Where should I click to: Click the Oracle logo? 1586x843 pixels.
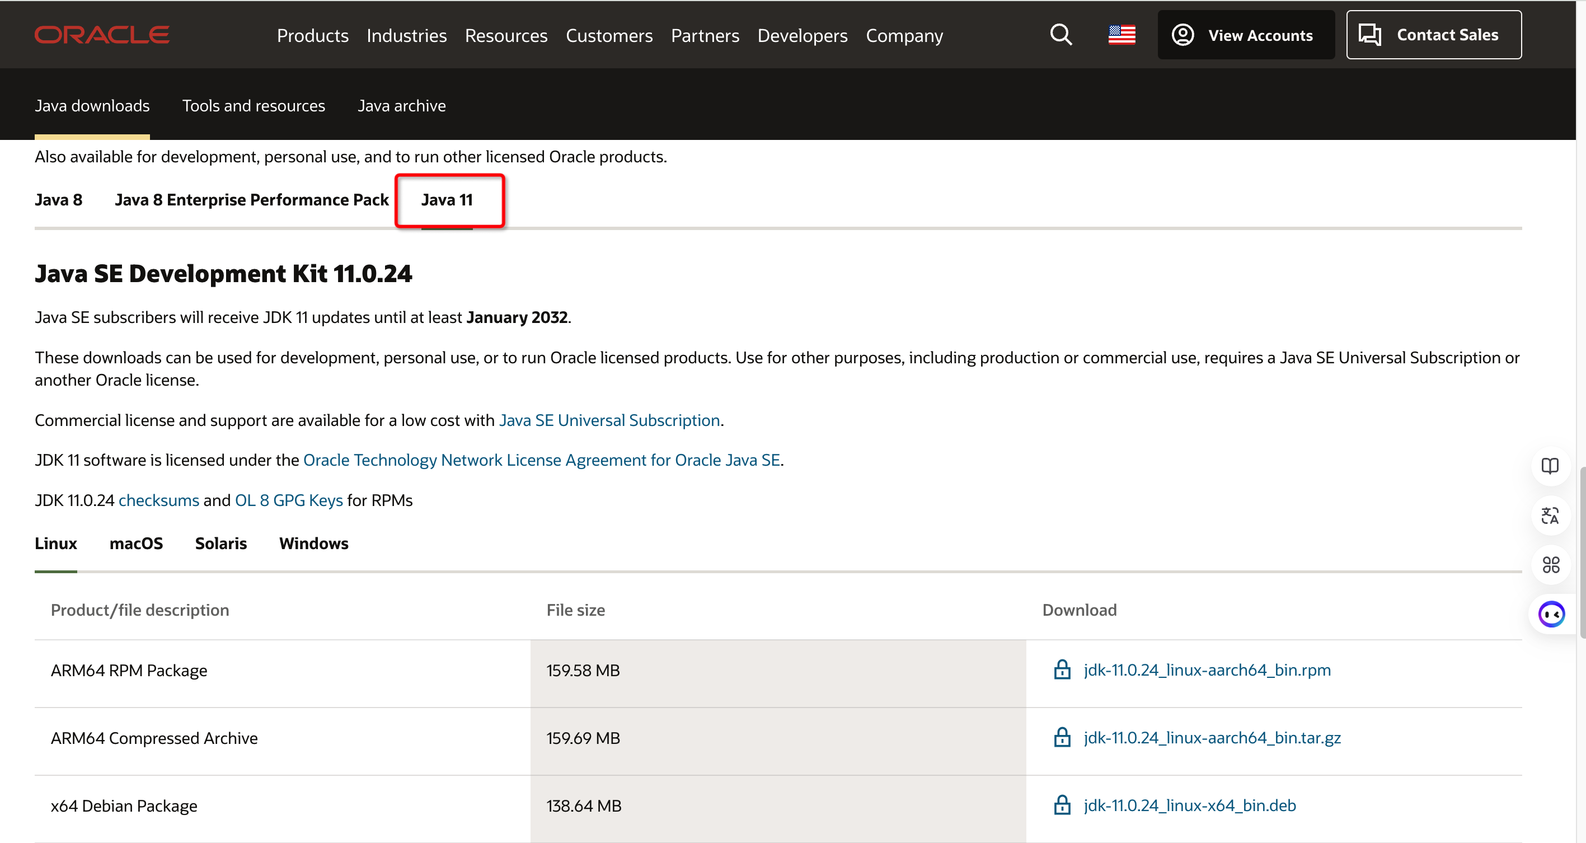[x=102, y=35]
